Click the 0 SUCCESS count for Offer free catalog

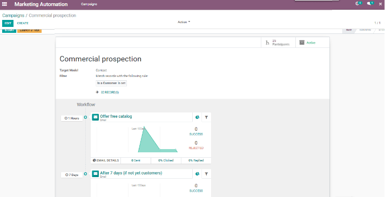[x=196, y=131]
